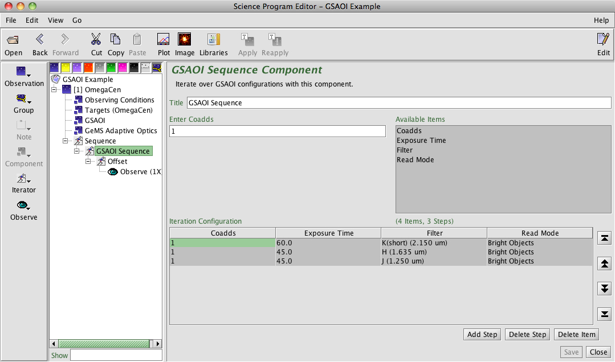Image resolution: width=615 pixels, height=362 pixels.
Task: Click the Title text field
Action: point(399,102)
